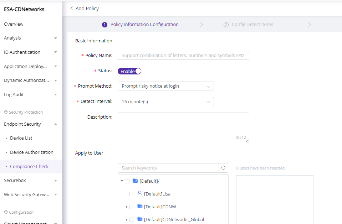This screenshot has width=342, height=224.
Task: Check the [Default]CDNW checkbox
Action: [132, 207]
